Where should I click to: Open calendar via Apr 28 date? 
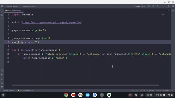(149, 95)
